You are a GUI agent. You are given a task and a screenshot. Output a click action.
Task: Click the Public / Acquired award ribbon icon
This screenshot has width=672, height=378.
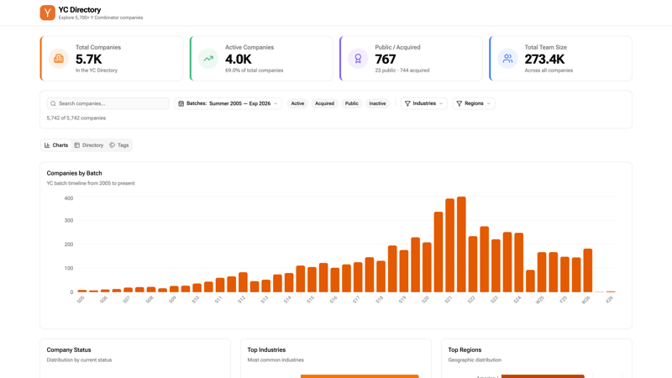tap(358, 59)
